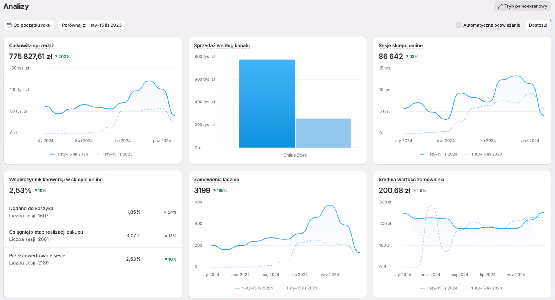Click sessions count 86 642
Viewport: 555px width, 300px height.
coord(390,57)
